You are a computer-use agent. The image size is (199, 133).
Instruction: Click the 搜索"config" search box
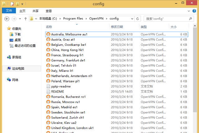(x=169, y=19)
